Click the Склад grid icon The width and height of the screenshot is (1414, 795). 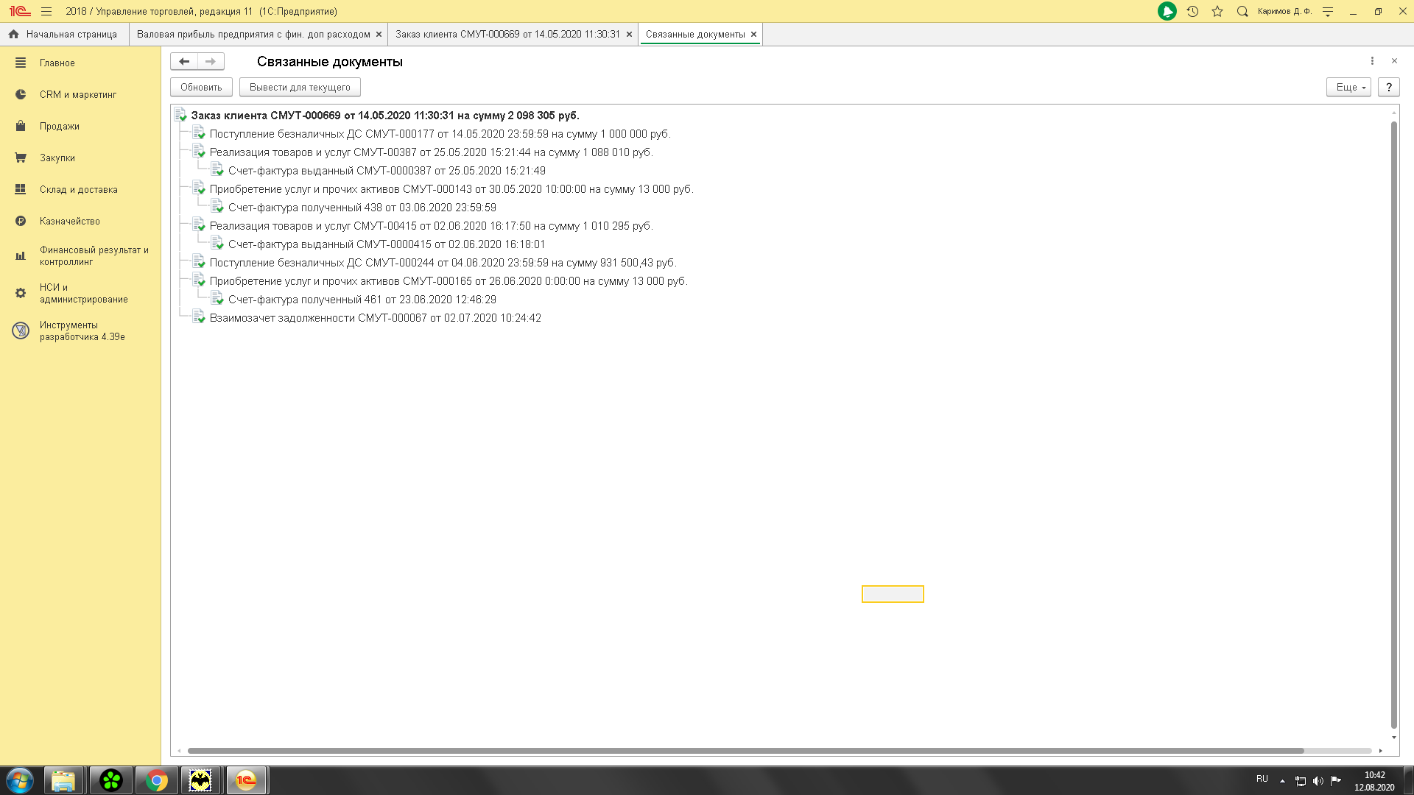pos(21,190)
